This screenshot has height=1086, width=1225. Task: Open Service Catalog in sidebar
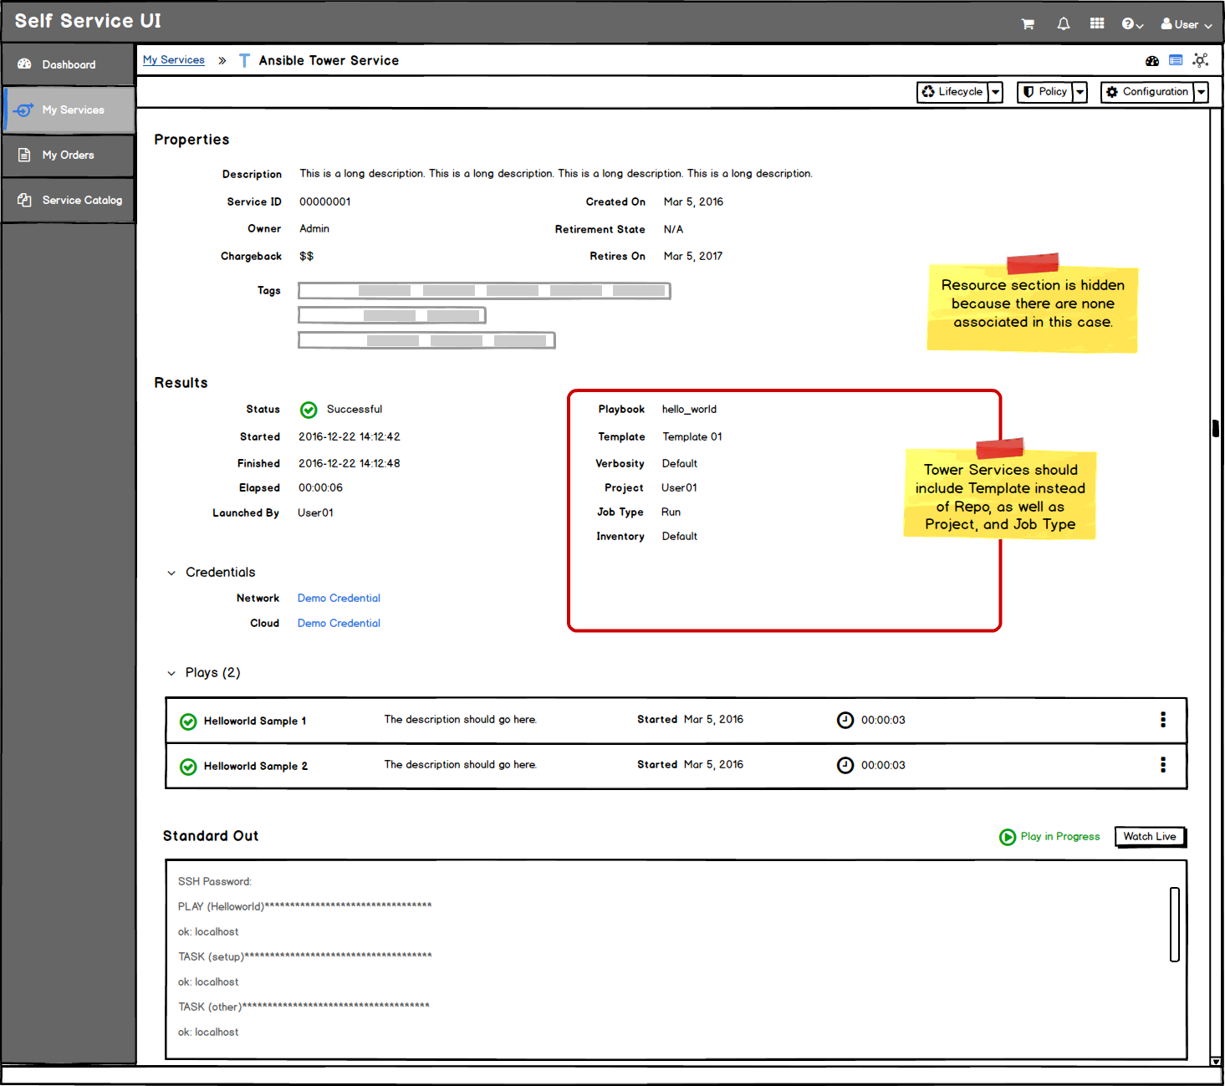[68, 200]
